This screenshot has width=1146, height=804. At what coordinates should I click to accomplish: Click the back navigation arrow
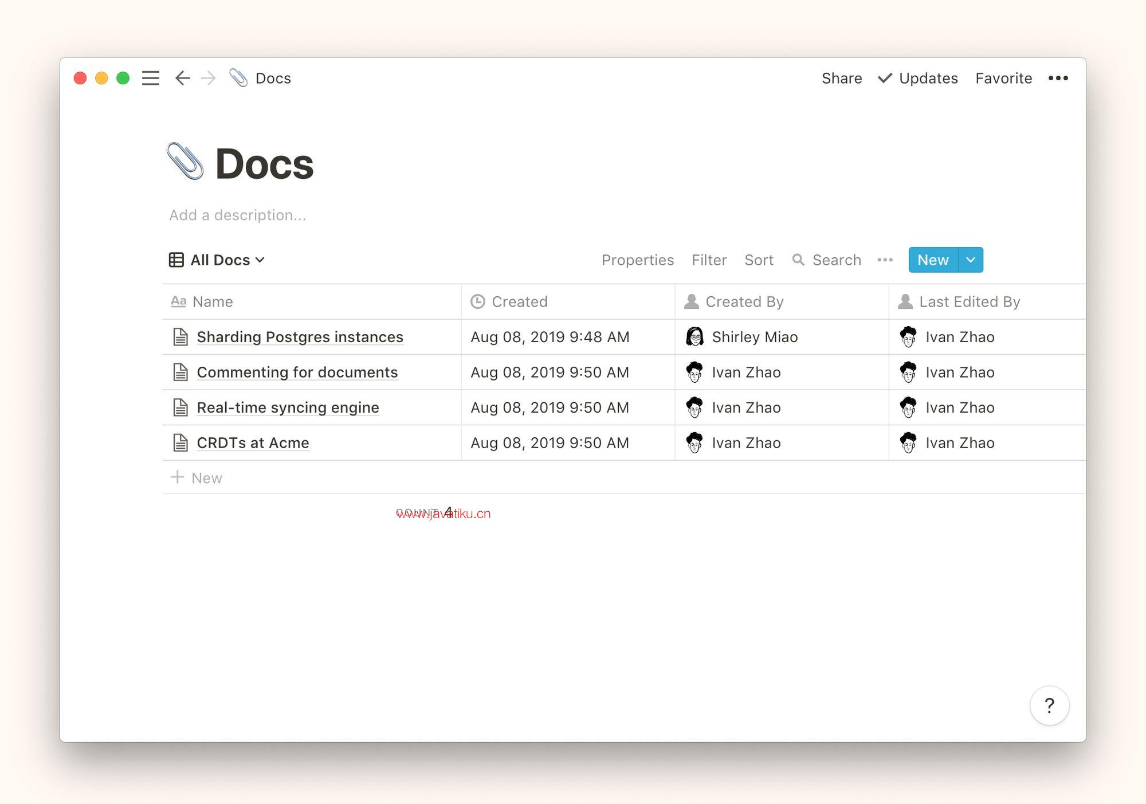click(182, 78)
